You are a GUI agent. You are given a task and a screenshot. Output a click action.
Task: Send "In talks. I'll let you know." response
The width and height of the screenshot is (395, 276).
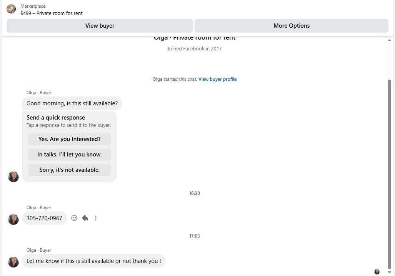pyautogui.click(x=69, y=155)
